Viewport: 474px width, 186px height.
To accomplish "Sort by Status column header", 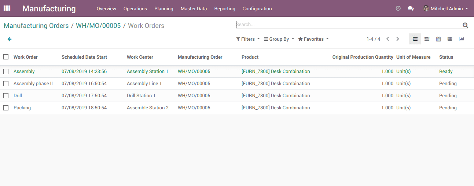I will [x=446, y=57].
